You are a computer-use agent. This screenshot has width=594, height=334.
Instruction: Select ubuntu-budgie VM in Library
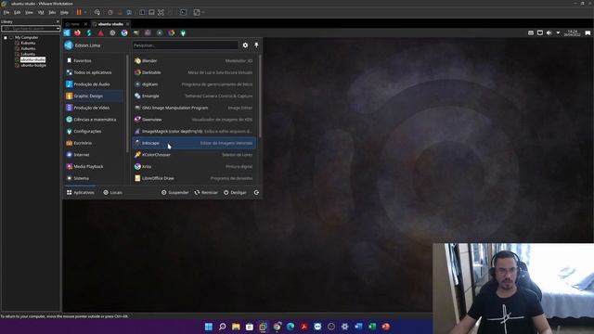tap(33, 65)
